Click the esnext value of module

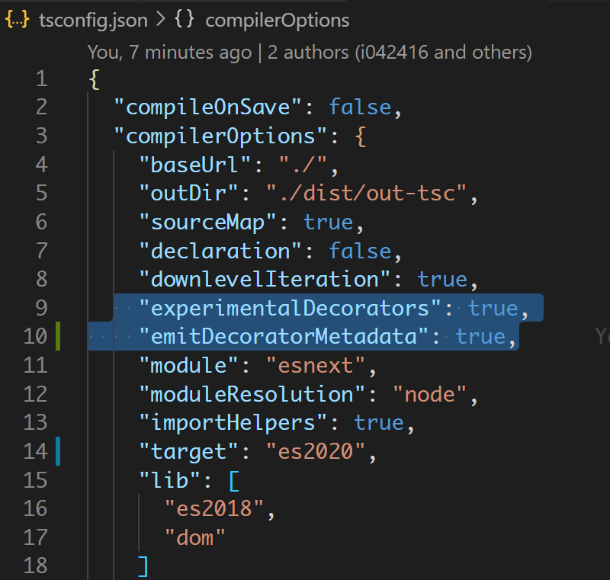pos(316,365)
